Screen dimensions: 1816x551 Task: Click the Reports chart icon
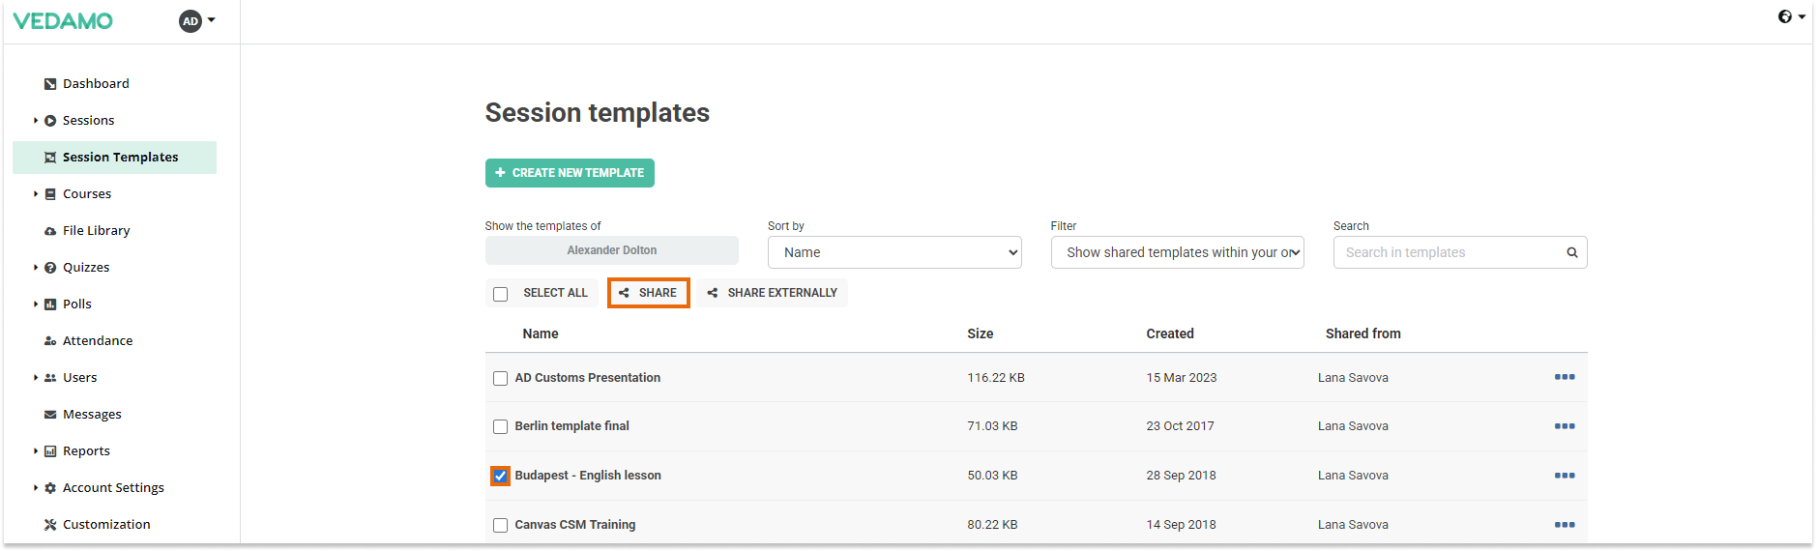[x=50, y=451]
